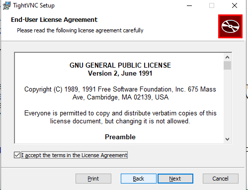
Task: Close the TightVNC Setup dialog
Action: 235,5
